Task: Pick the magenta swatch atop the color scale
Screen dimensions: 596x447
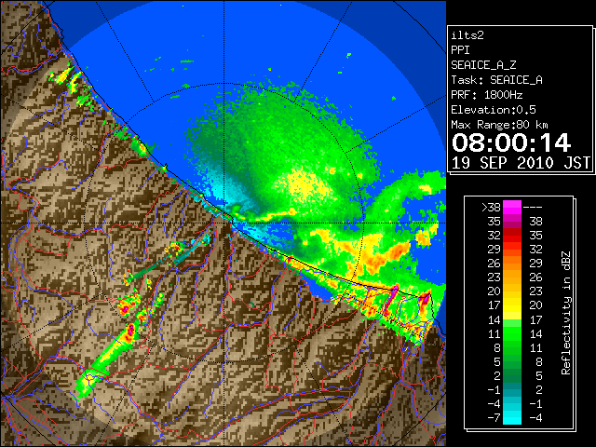Action: pyautogui.click(x=512, y=208)
